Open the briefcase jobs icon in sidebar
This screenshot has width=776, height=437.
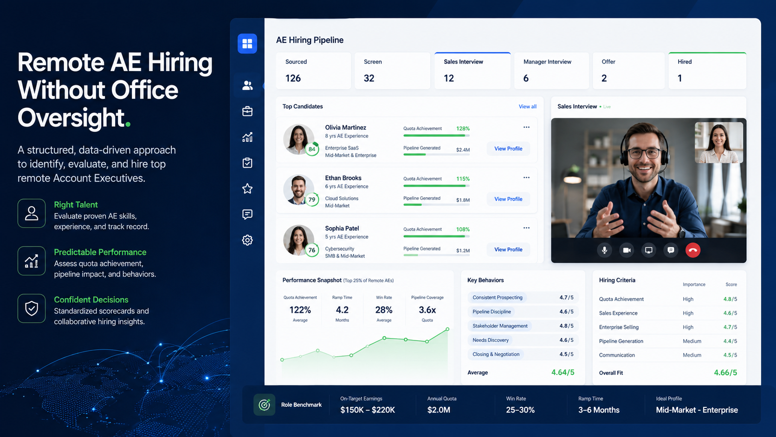[247, 111]
